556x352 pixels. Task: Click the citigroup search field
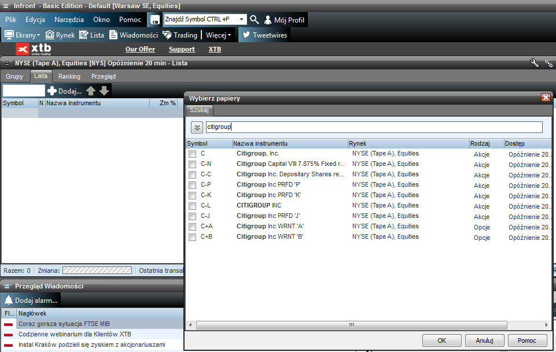coord(374,127)
